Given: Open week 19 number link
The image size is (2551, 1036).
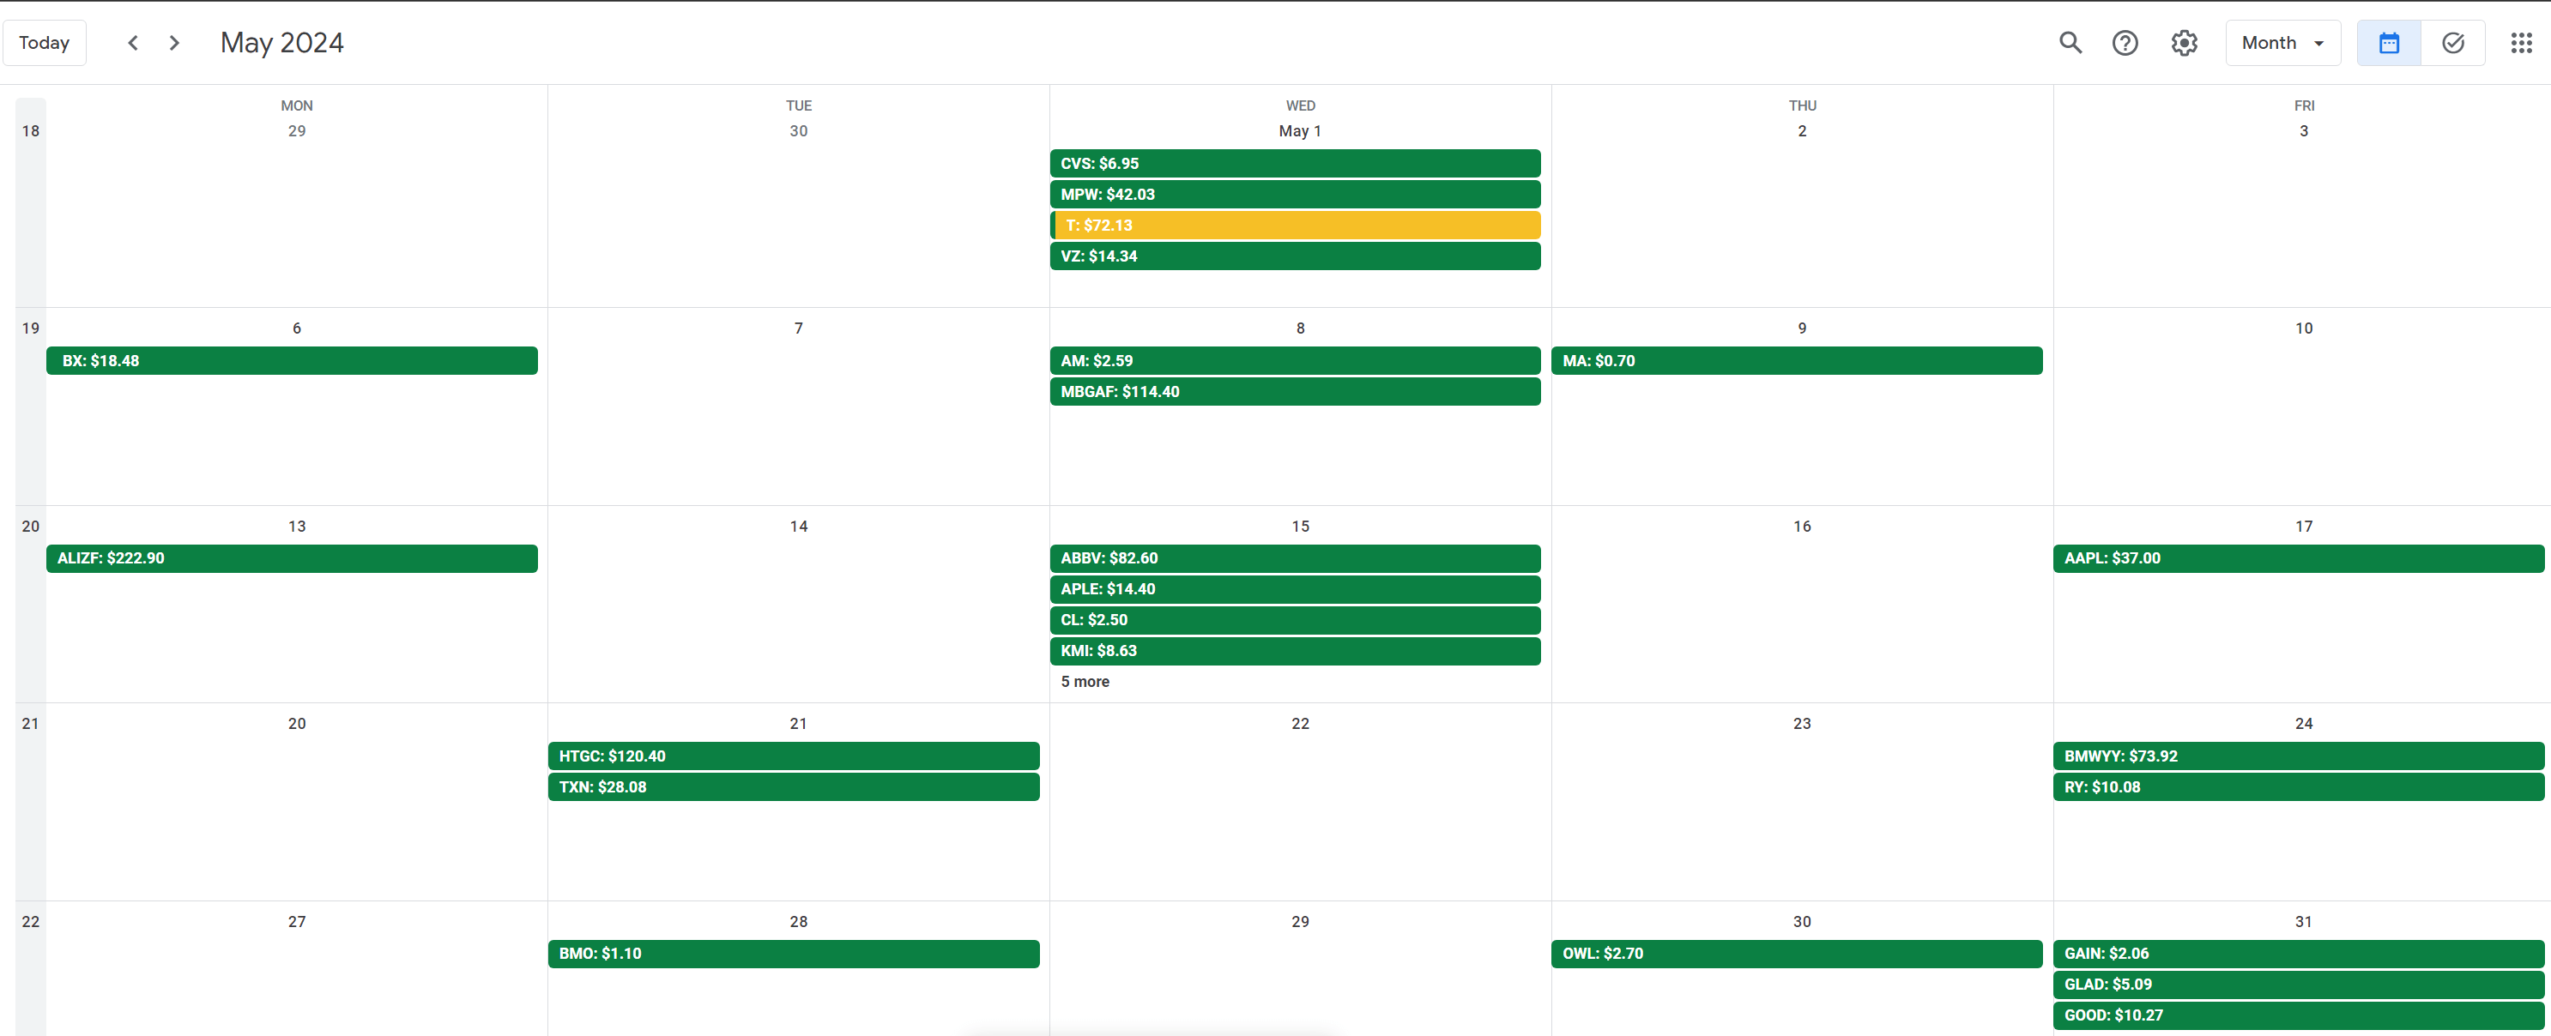Looking at the screenshot, I should (31, 328).
